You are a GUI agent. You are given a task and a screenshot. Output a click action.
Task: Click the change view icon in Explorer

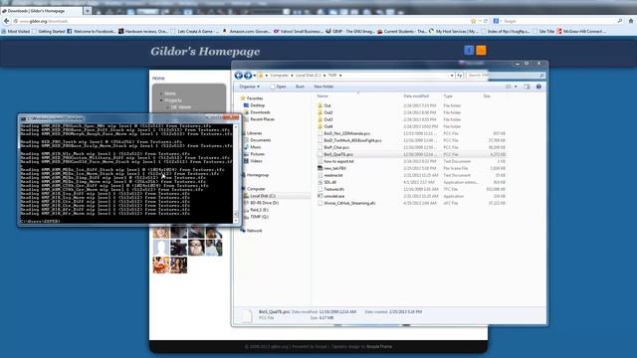(509, 87)
